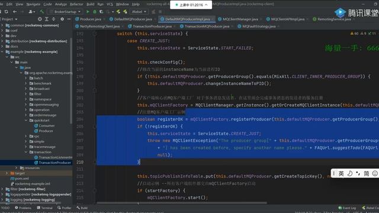
Task: Open the Event Log tool window
Action: (x=347, y=208)
